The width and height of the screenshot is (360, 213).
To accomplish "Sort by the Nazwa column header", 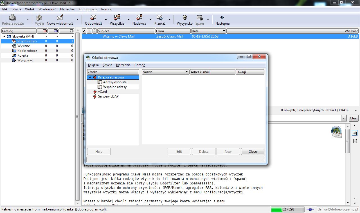I will pos(165,72).
